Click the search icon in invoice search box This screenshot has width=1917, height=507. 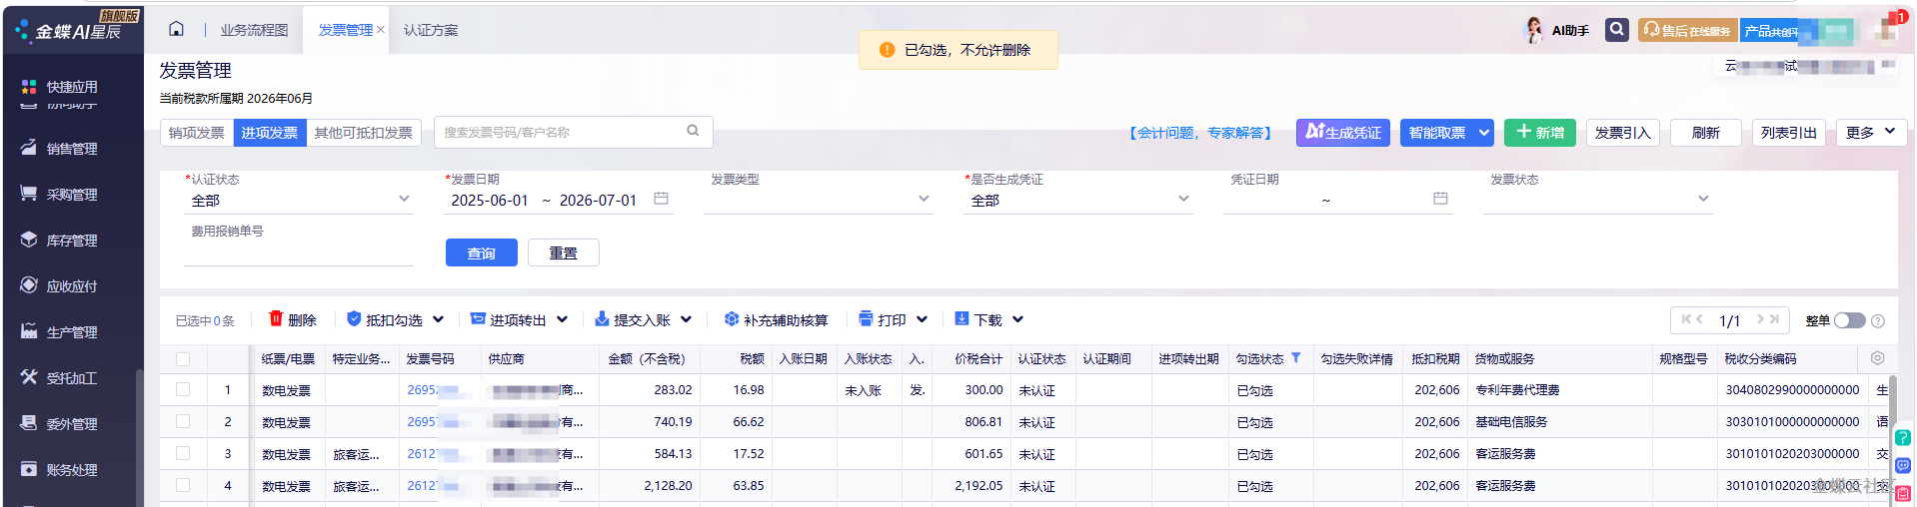point(693,131)
